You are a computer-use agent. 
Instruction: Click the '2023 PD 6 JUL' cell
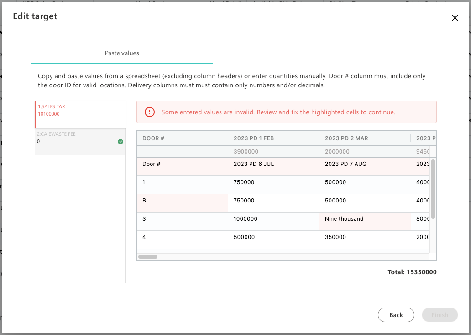tap(274, 167)
